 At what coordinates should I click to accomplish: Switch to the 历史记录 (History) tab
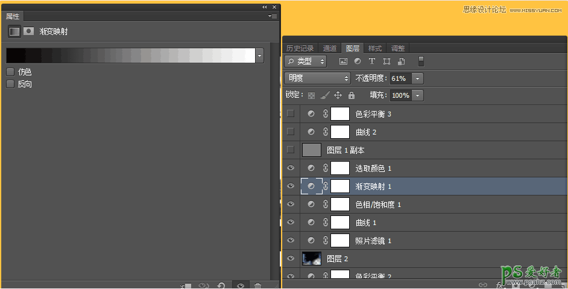coord(300,48)
